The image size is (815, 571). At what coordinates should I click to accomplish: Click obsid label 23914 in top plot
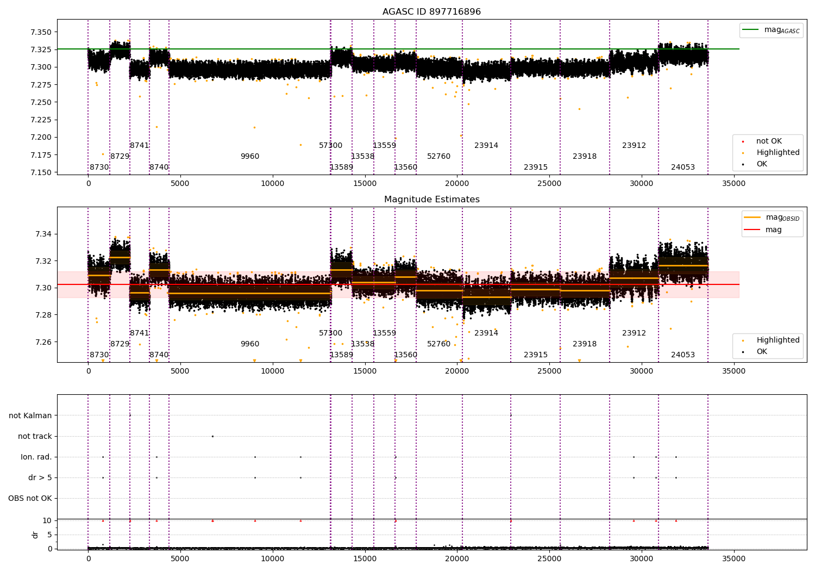point(486,146)
